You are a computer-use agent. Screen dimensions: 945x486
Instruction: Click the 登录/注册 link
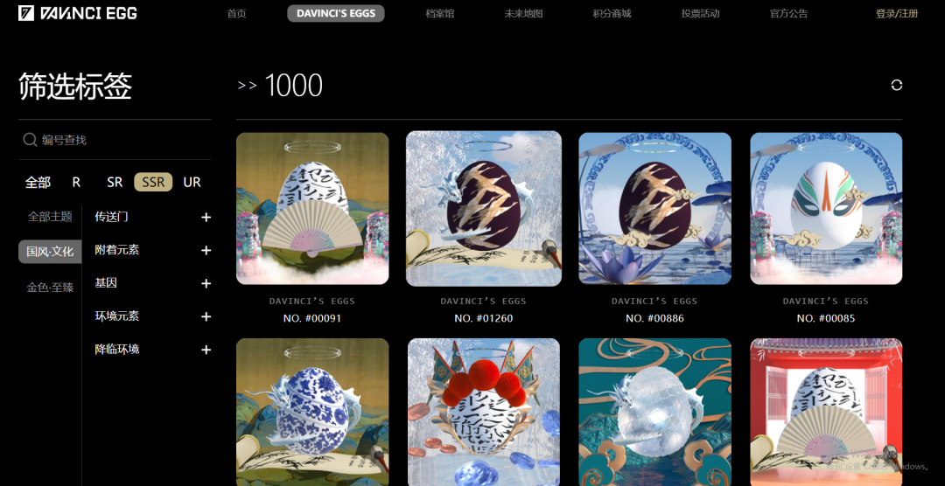pyautogui.click(x=897, y=13)
